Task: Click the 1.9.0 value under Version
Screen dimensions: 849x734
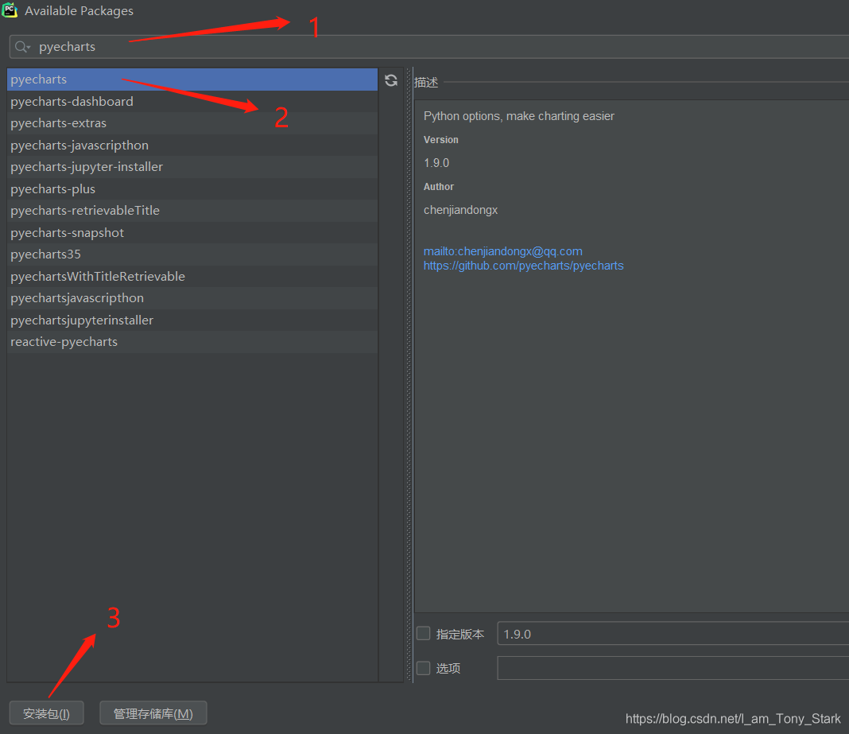Action: (x=436, y=163)
